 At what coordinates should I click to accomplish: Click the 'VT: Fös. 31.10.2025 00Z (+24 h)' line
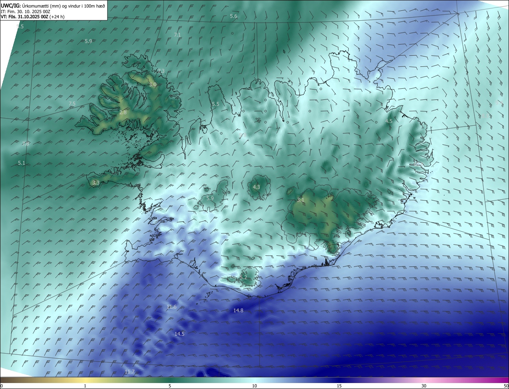pos(33,17)
